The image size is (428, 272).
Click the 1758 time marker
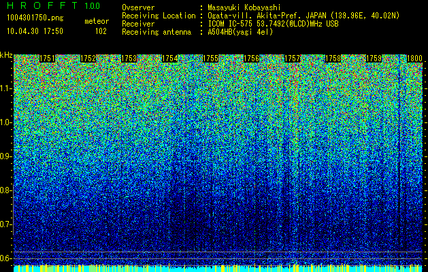tap(333, 58)
